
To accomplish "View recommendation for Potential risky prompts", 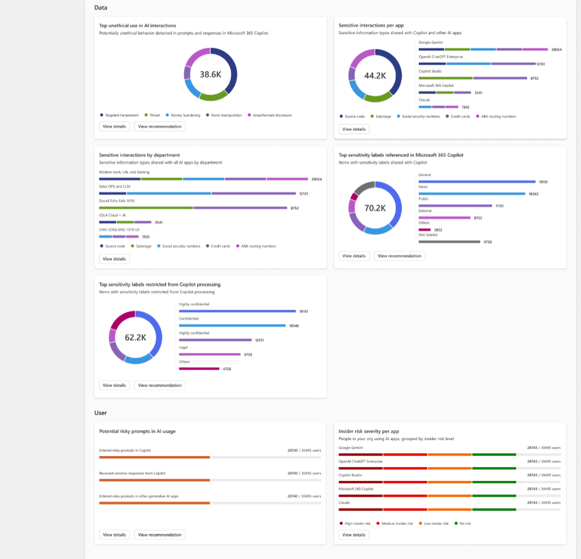I will (160, 535).
